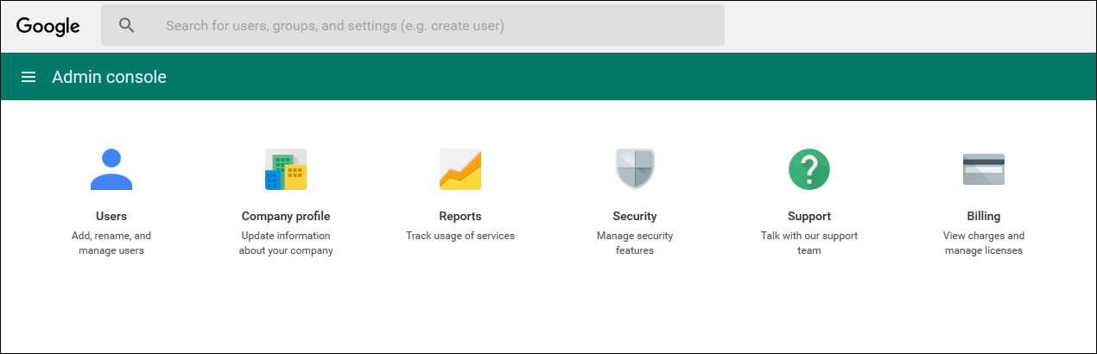
Task: Open the Users person icon
Action: pos(111,169)
